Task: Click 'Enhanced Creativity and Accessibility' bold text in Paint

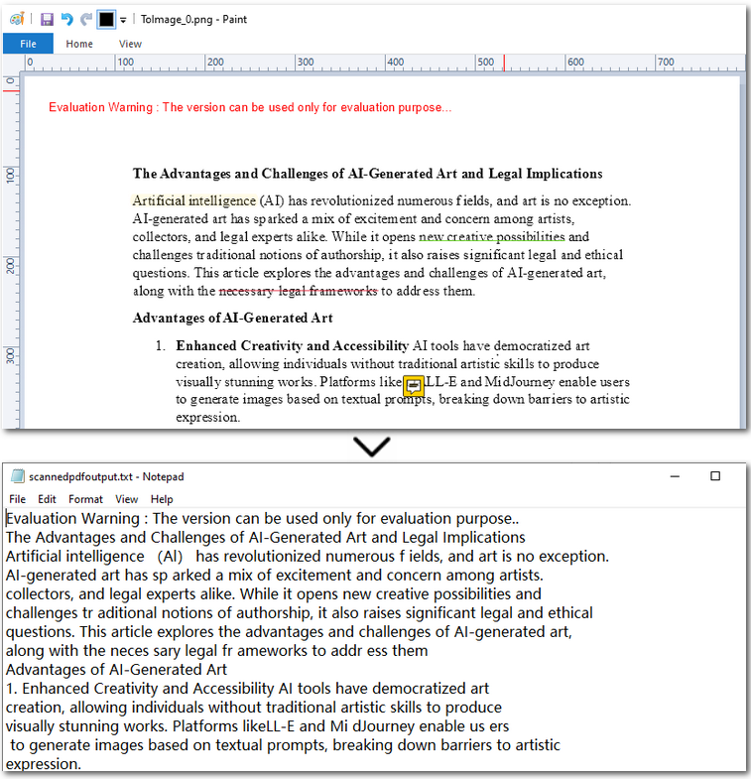Action: (292, 345)
